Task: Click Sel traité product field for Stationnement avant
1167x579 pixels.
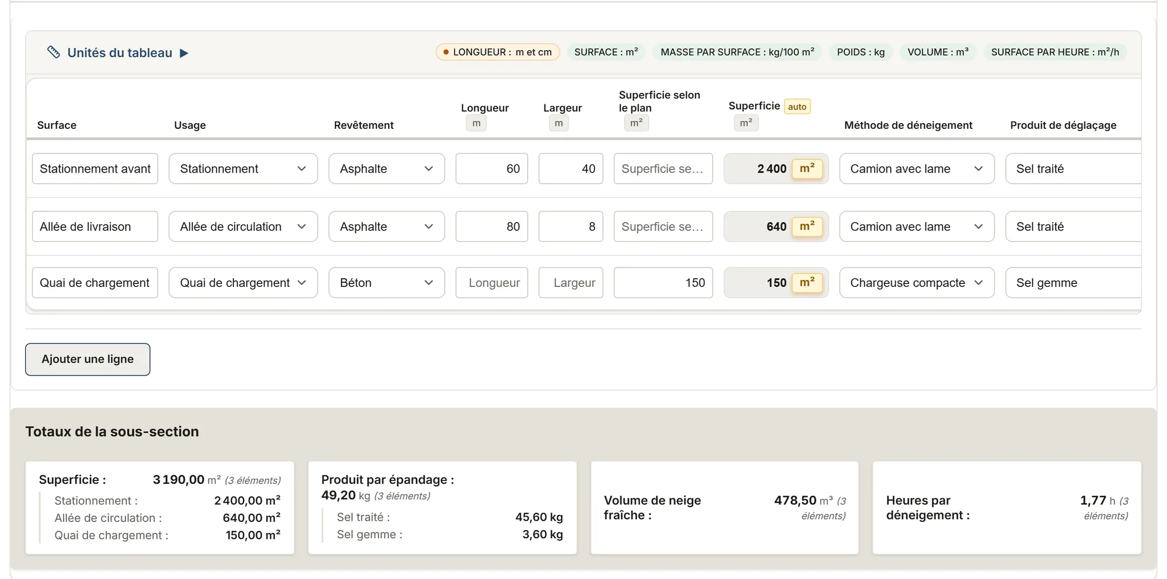Action: click(x=1073, y=169)
